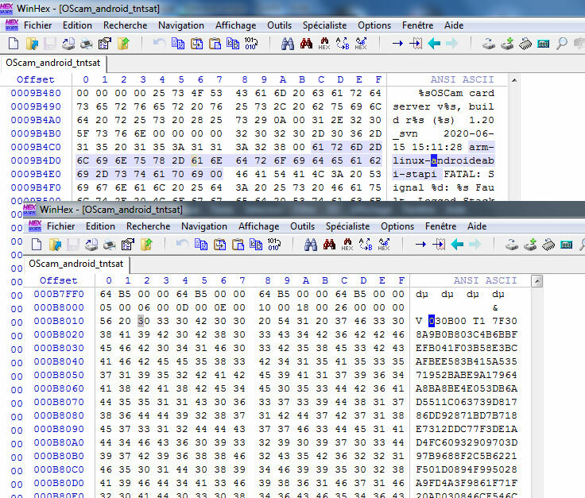Click Replace Text icon in top WinHex toolbar
This screenshot has height=498, width=585.
[x=343, y=44]
